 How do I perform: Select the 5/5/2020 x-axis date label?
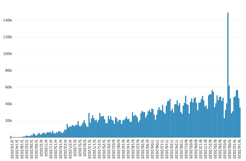pyautogui.click(x=80, y=148)
